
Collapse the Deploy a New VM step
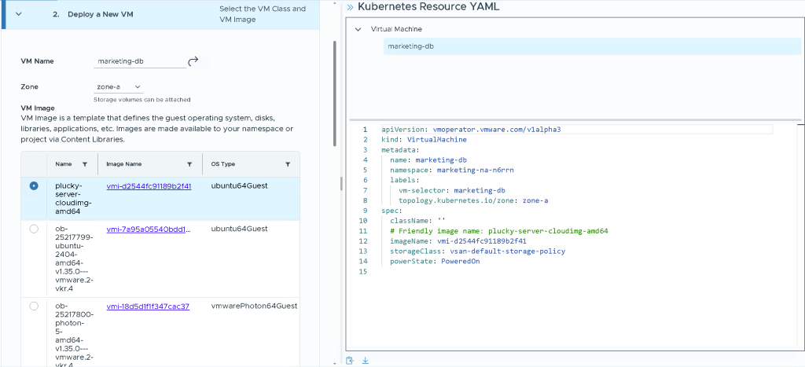click(x=18, y=14)
